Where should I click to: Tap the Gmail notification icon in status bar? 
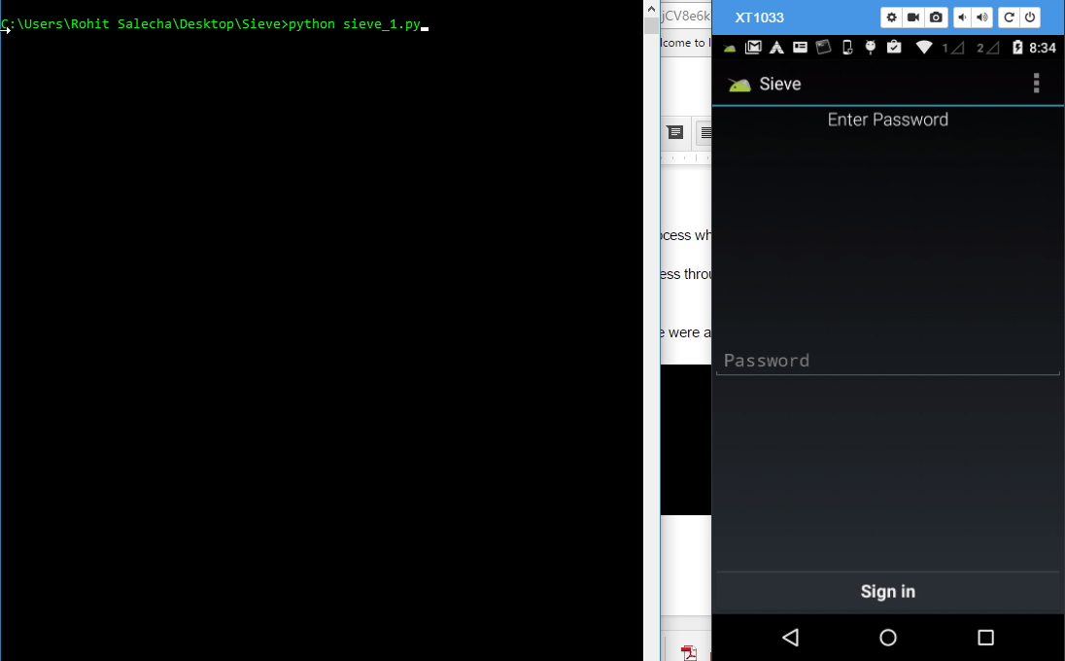click(x=753, y=48)
